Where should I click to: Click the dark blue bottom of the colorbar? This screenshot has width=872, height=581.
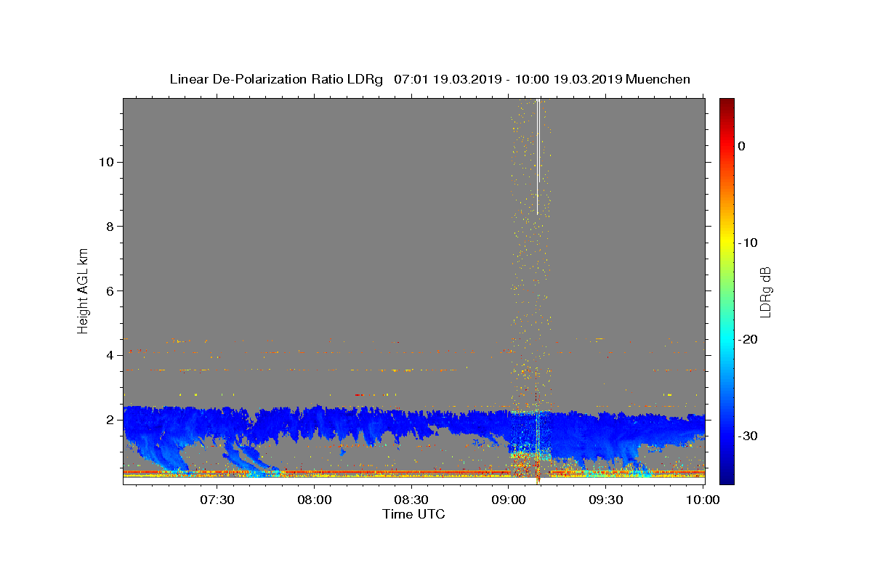tap(727, 476)
